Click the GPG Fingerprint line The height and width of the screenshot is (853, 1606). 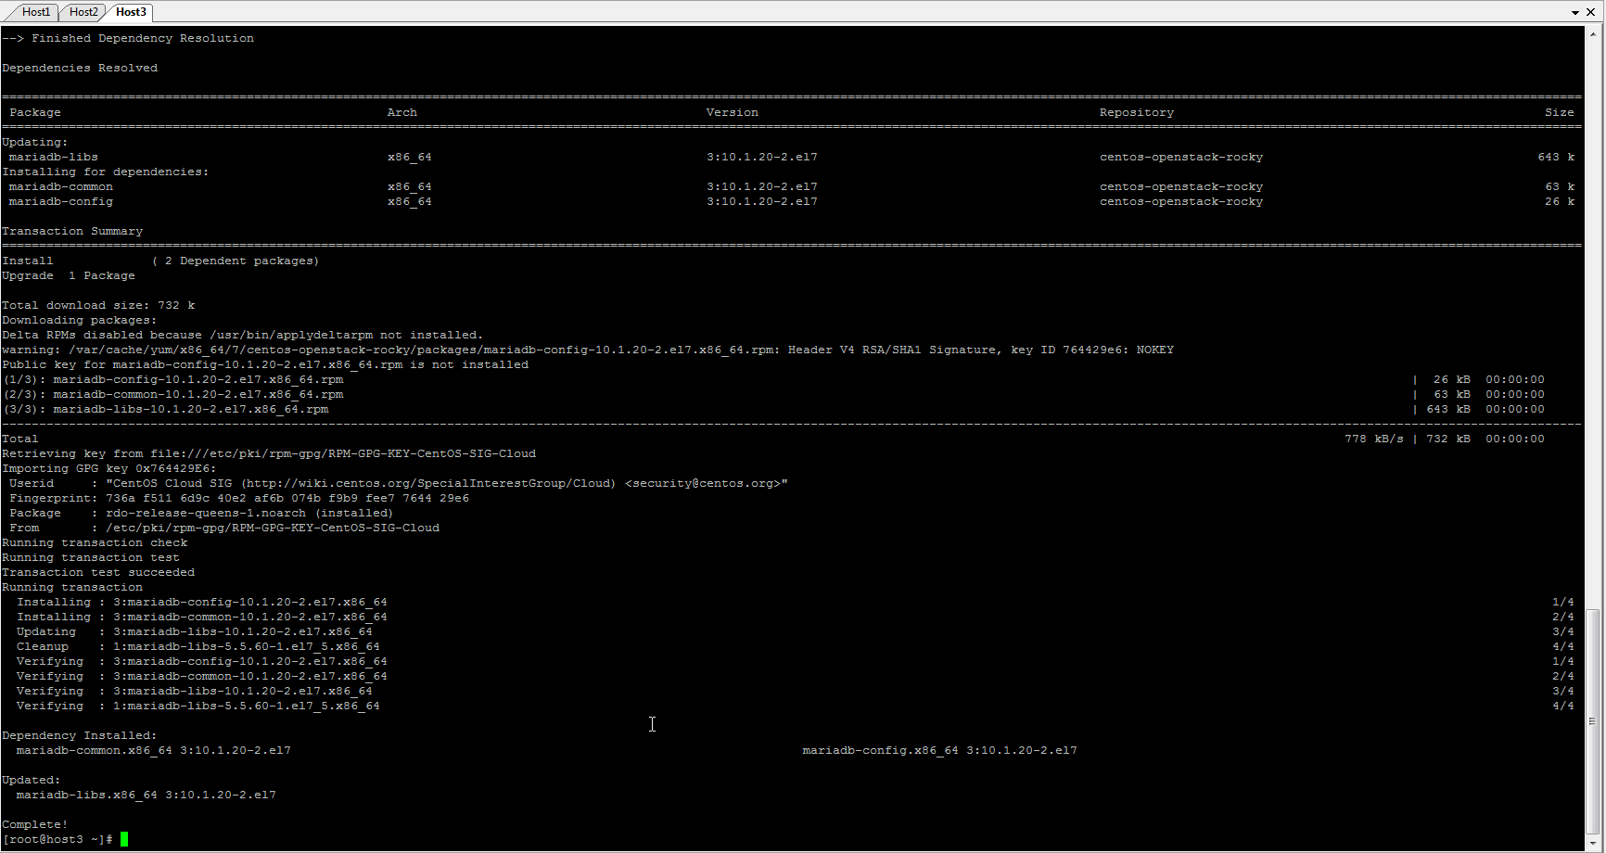pos(239,498)
